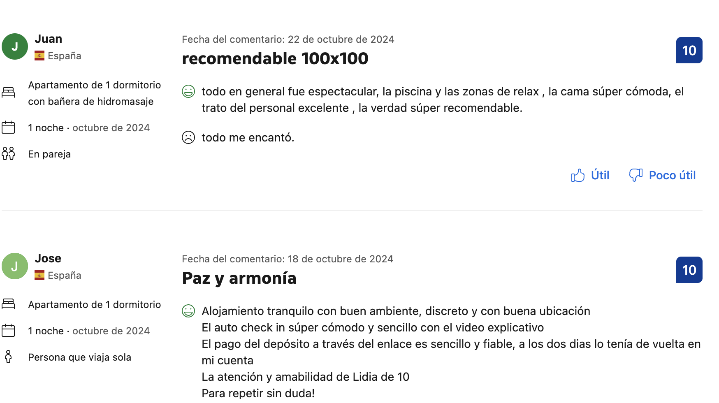This screenshot has width=719, height=403.
Task: Mark Juan's review as 'Poco útil'
Action: (x=672, y=176)
